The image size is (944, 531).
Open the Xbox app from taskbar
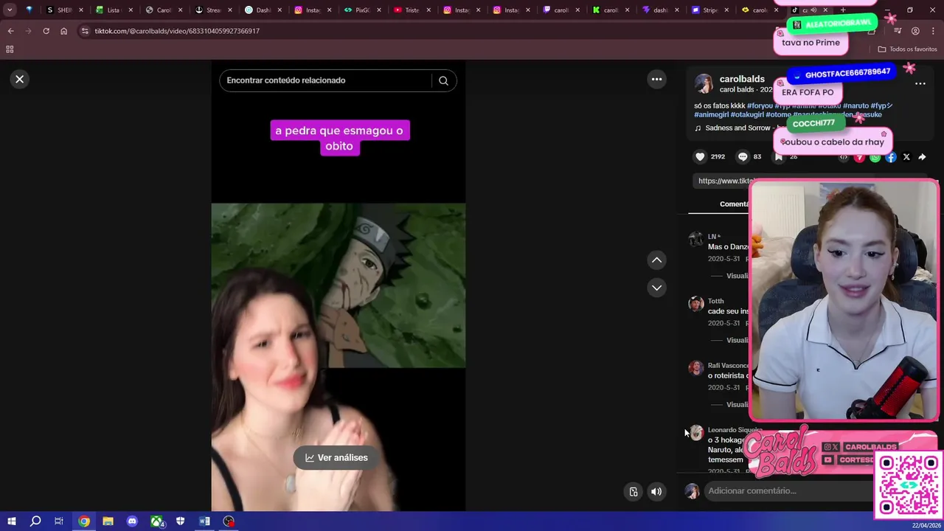(x=156, y=521)
